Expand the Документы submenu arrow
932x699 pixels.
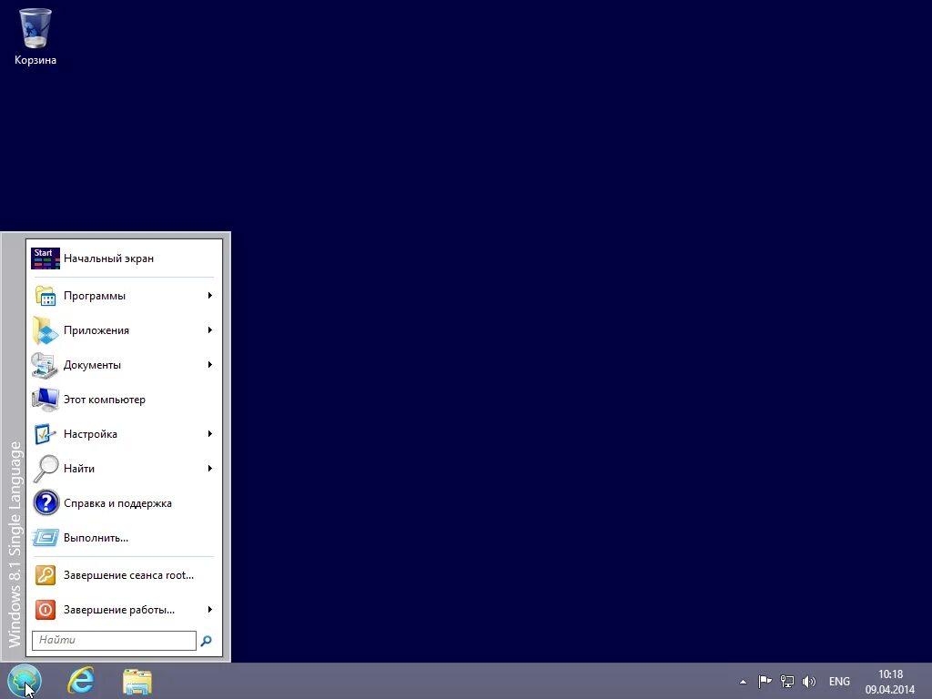pos(210,364)
